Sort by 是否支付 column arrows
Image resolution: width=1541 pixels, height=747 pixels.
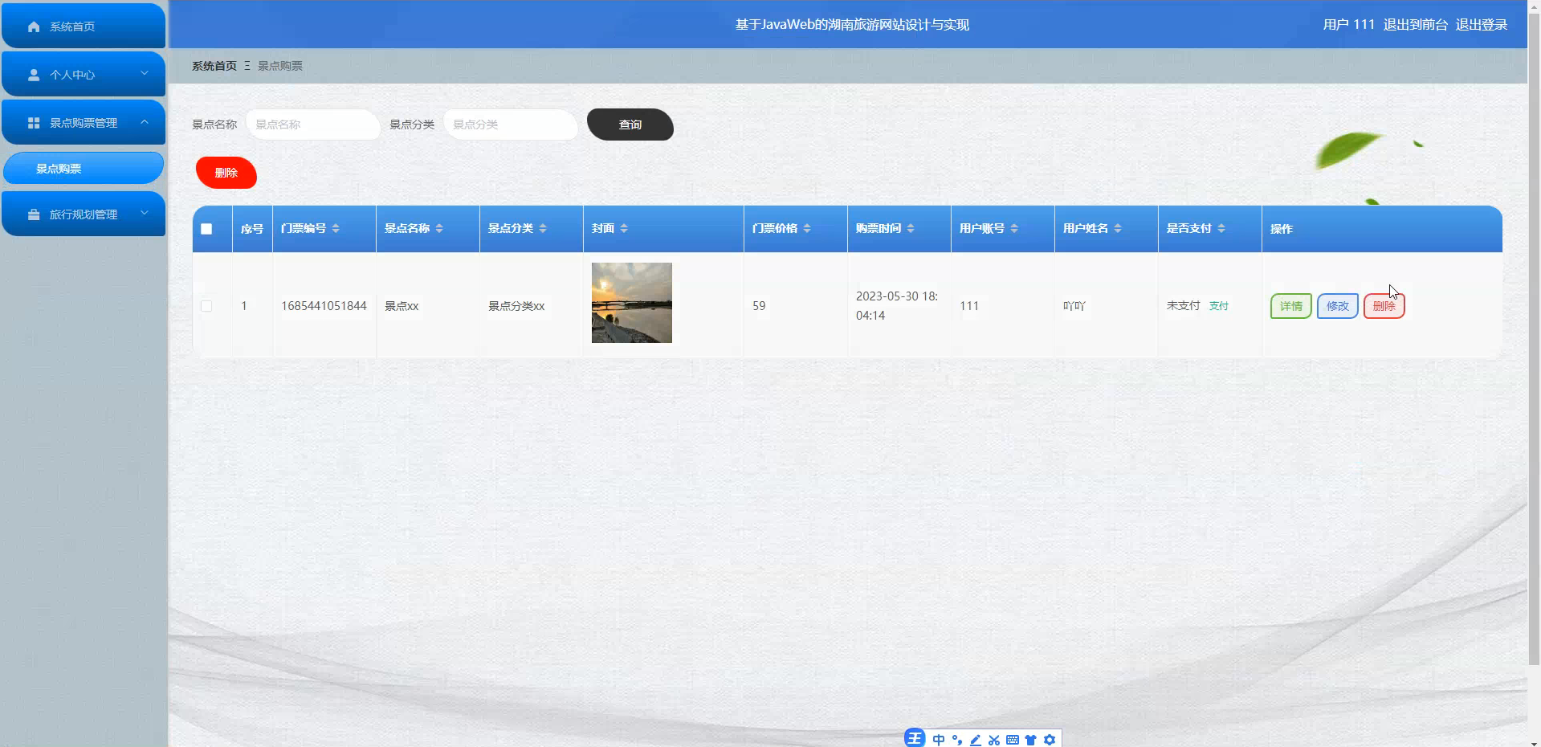pyautogui.click(x=1221, y=229)
